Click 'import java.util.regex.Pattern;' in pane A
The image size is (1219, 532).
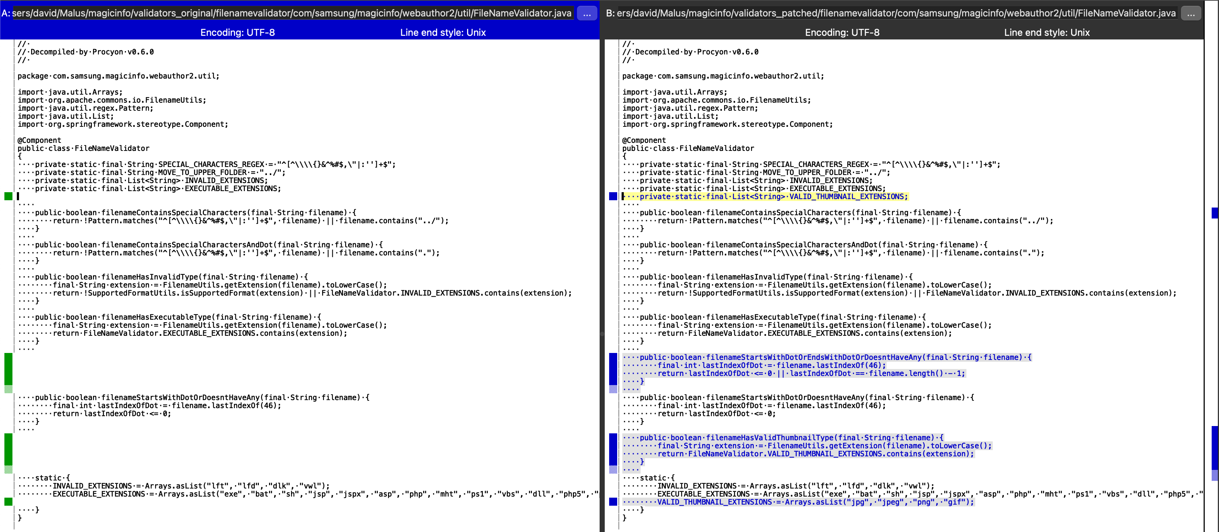pos(86,108)
